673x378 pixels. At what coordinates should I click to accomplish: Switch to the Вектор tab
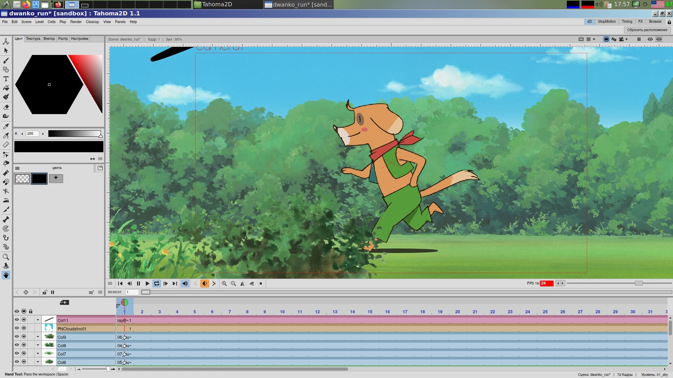tap(49, 38)
